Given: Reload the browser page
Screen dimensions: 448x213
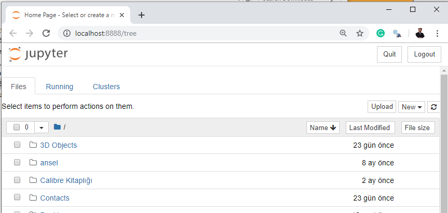Looking at the screenshot, I should [x=46, y=33].
